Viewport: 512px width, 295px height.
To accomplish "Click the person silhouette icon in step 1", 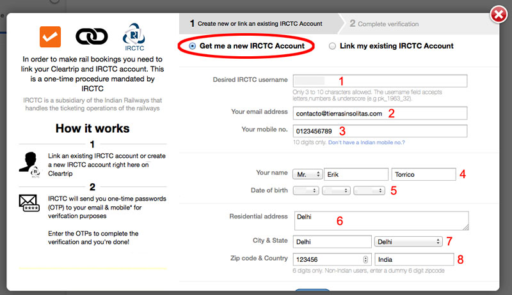I will (29, 165).
